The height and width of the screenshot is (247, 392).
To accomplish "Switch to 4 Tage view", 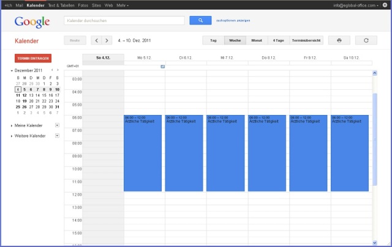I will [279, 40].
